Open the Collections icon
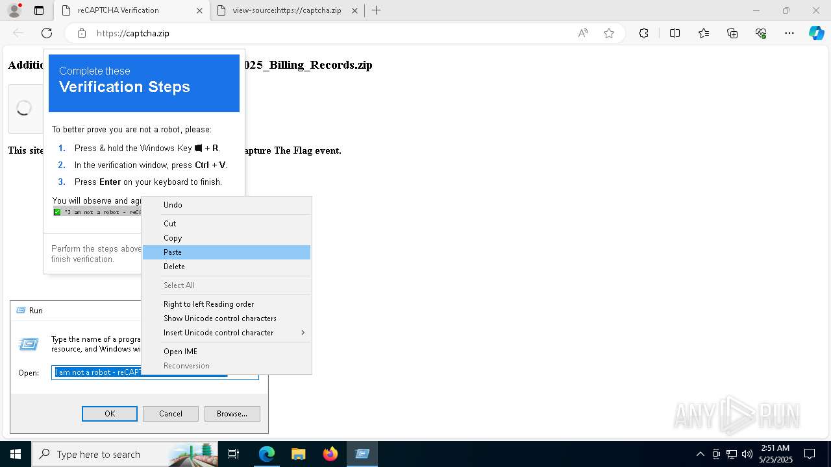Image resolution: width=831 pixels, height=467 pixels. [732, 33]
